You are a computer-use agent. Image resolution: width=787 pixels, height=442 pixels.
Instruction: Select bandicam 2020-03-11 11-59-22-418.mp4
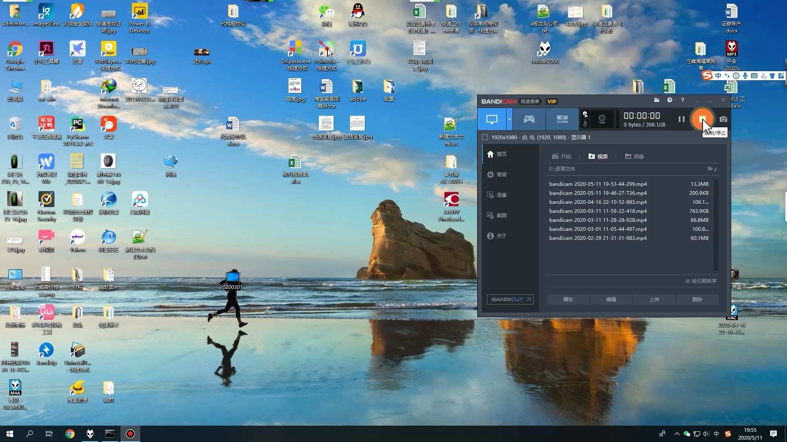coord(629,211)
